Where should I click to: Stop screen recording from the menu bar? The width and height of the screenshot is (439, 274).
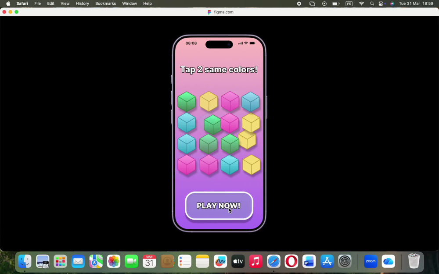tap(299, 4)
